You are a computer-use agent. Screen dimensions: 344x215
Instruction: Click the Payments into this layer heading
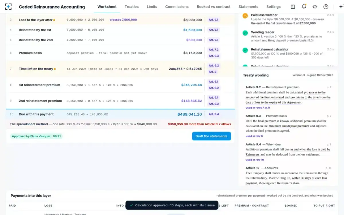(31, 196)
